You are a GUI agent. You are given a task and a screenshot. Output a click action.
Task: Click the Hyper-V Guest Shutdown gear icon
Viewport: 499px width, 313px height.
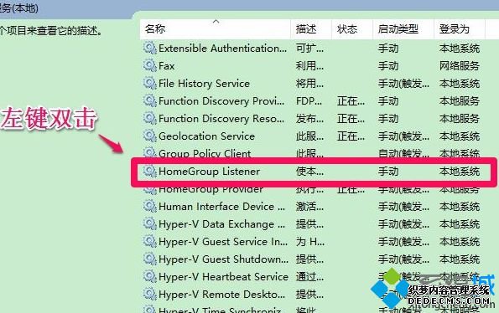(149, 259)
